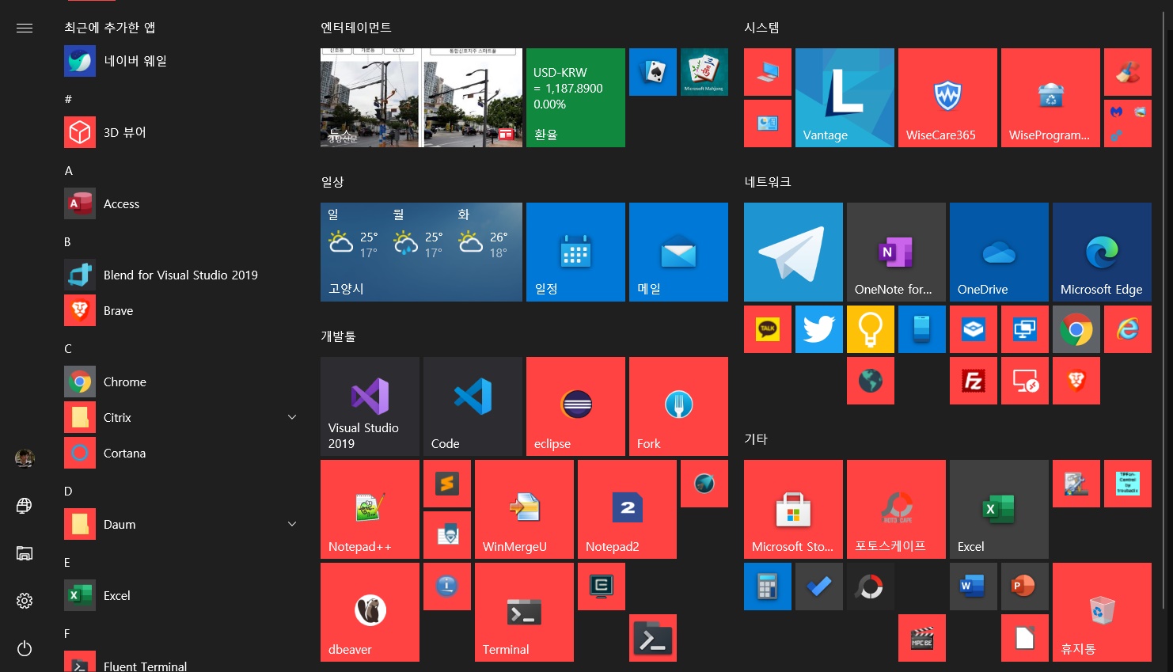Open the 일정 calendar tile
Screen dimensions: 1173x672
(x=575, y=252)
